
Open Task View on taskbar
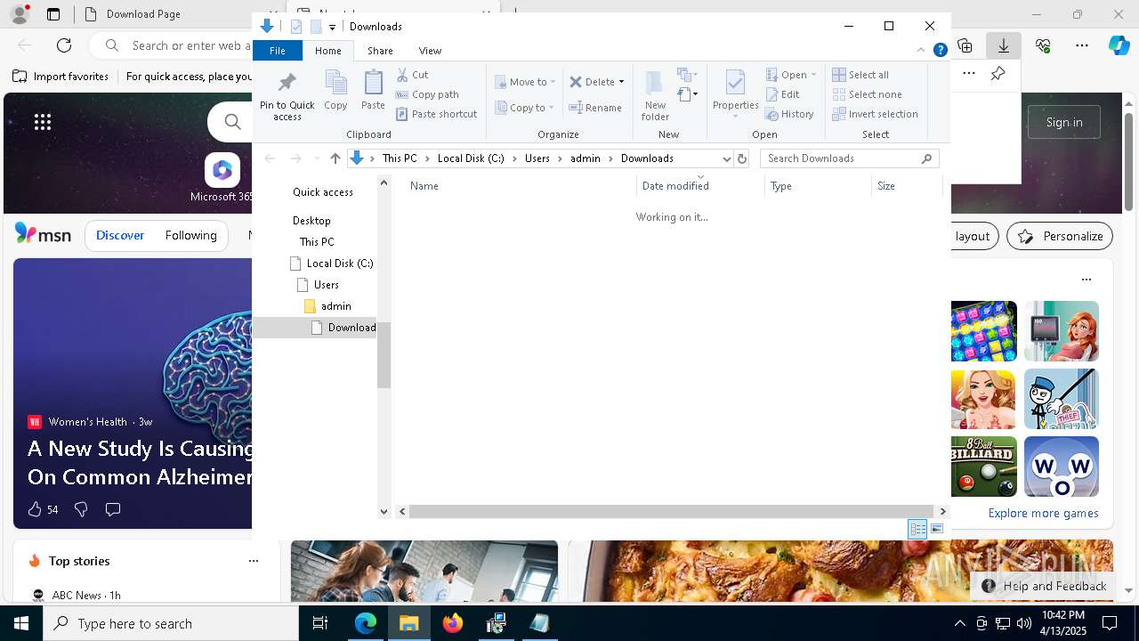click(x=320, y=623)
